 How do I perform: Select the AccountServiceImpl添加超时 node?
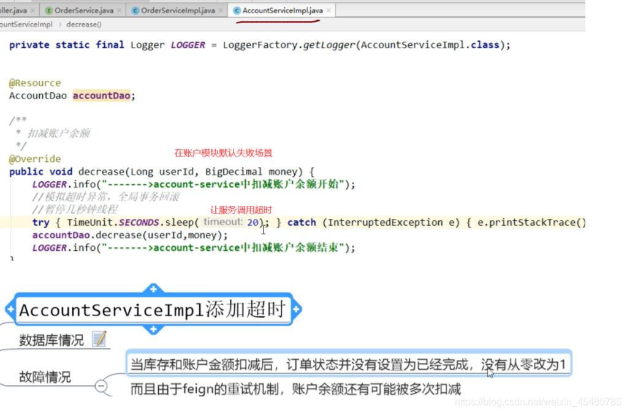[153, 309]
